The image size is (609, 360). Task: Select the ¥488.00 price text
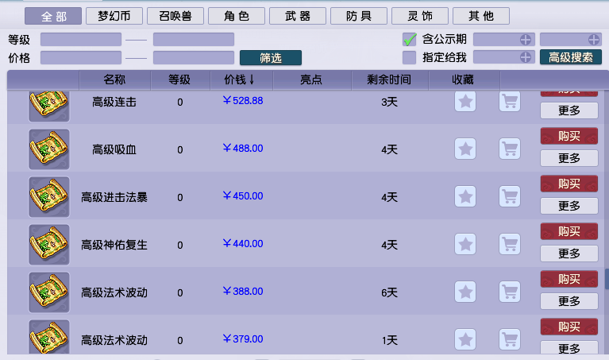(243, 148)
